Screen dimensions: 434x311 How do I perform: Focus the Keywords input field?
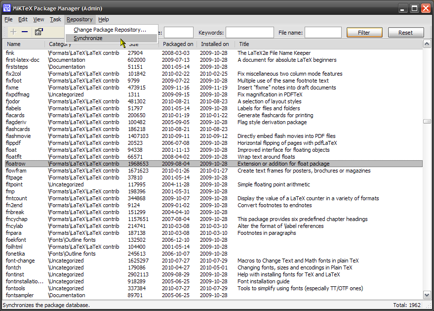(x=250, y=33)
